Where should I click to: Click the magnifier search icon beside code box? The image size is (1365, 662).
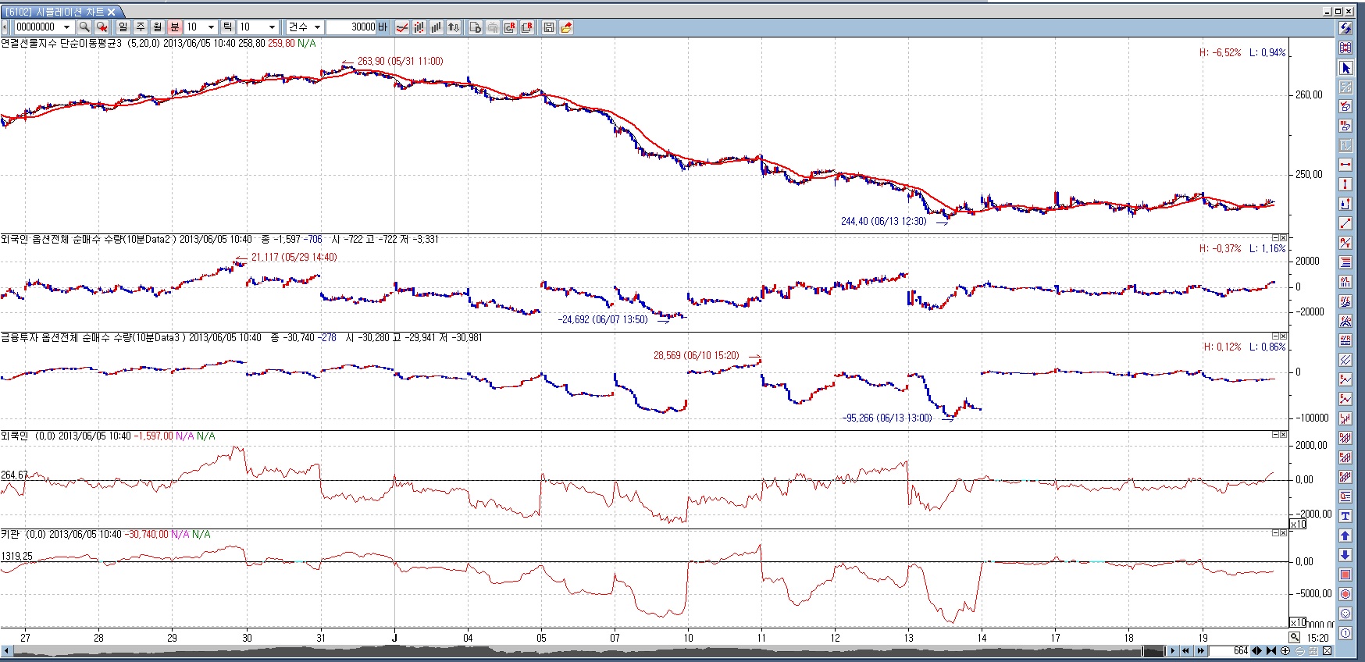click(84, 27)
